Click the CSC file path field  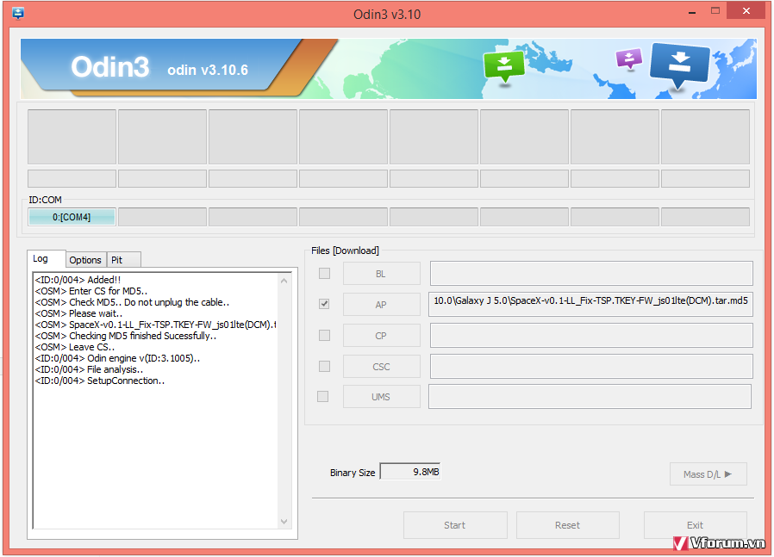591,367
